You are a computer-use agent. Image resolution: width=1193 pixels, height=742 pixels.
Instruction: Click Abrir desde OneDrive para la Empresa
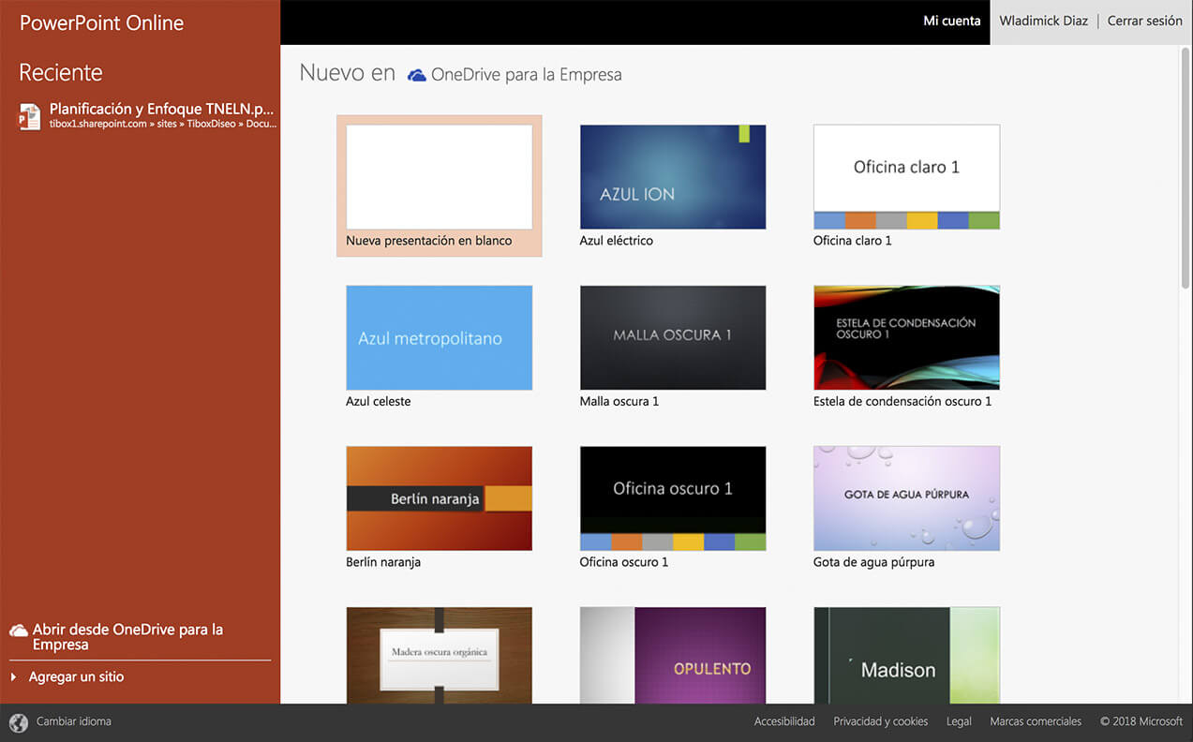click(127, 637)
